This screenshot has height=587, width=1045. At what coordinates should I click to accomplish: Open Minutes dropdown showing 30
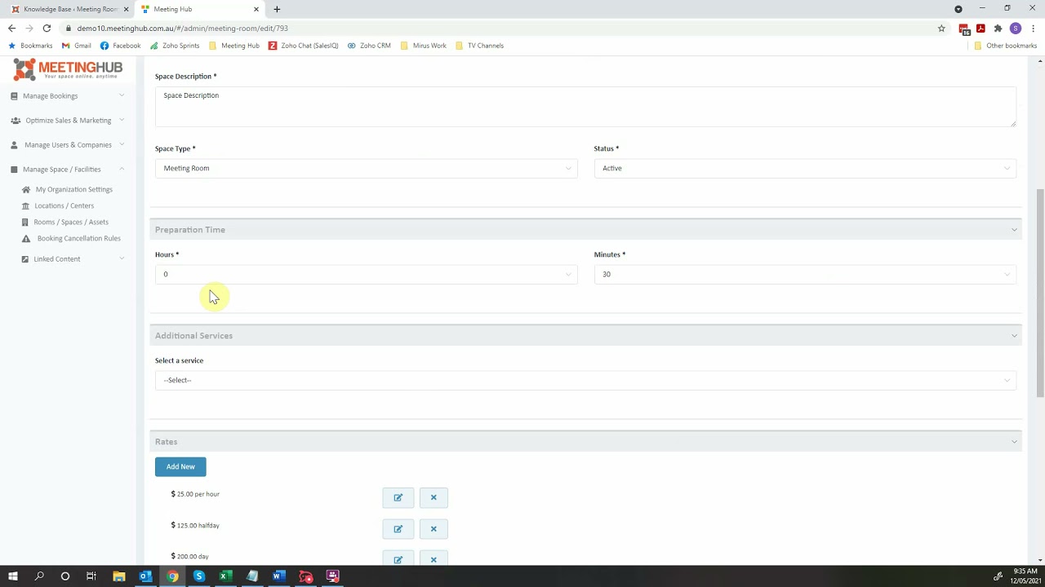coord(805,274)
